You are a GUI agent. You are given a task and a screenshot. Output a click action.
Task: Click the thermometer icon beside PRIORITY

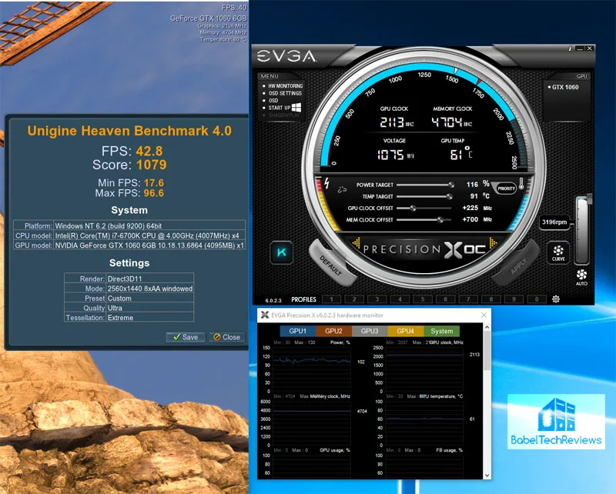[x=521, y=184]
